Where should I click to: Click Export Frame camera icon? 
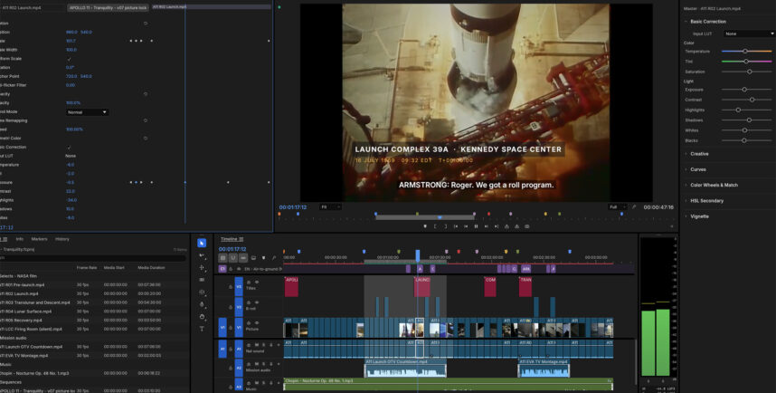[527, 226]
